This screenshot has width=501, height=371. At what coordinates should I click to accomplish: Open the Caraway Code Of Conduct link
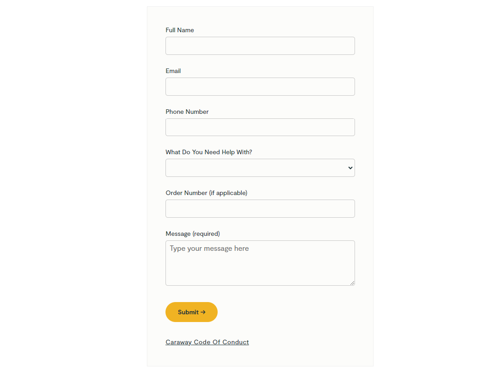click(207, 342)
